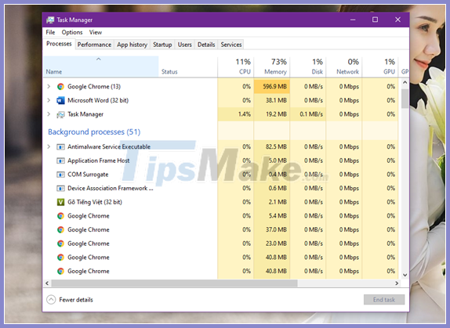450x328 pixels.
Task: Click the Application Frame Host icon
Action: coord(60,160)
